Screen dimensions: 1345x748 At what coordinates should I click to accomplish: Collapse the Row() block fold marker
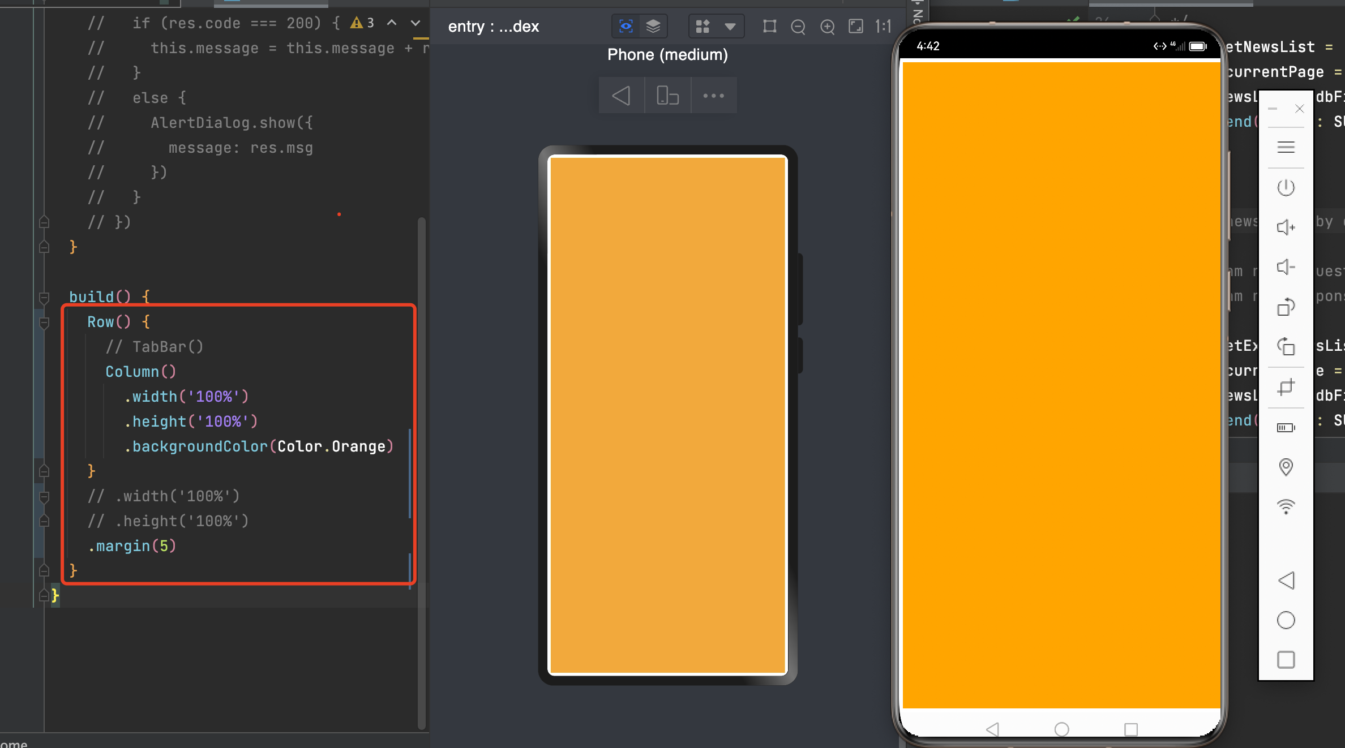tap(44, 323)
